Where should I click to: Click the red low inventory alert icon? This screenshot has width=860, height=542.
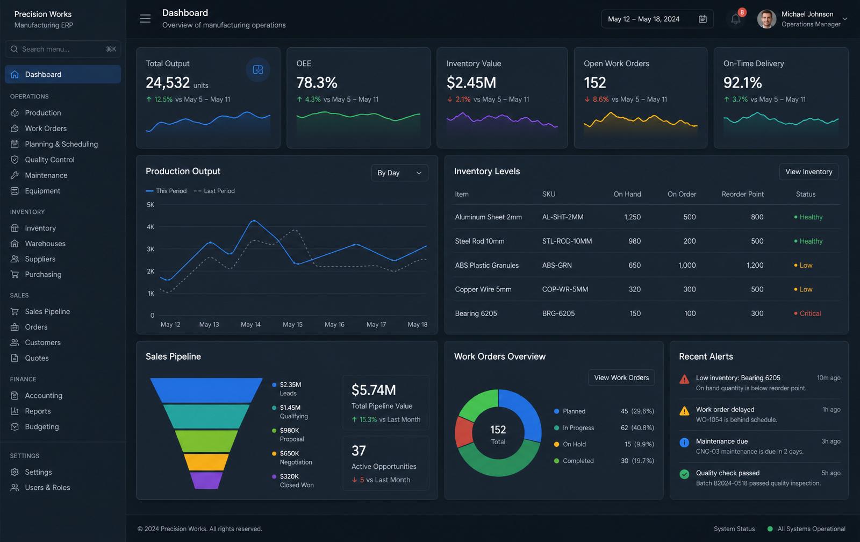click(684, 379)
